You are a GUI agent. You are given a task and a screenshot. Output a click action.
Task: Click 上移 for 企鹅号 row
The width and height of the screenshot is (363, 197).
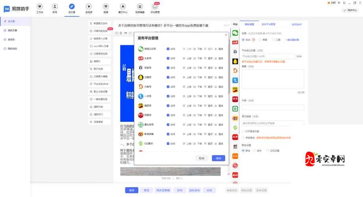(x=187, y=77)
